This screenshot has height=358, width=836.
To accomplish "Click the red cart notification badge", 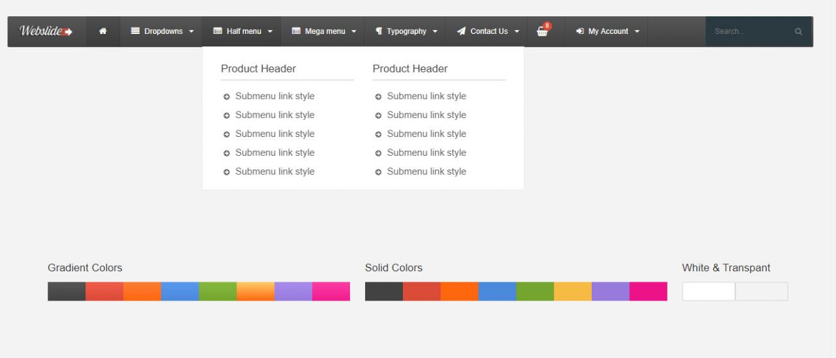I will [x=547, y=26].
